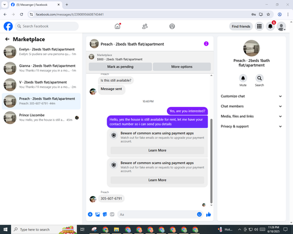
Task: Open the Gianna 2beds 1bath conversation
Action: (41, 68)
